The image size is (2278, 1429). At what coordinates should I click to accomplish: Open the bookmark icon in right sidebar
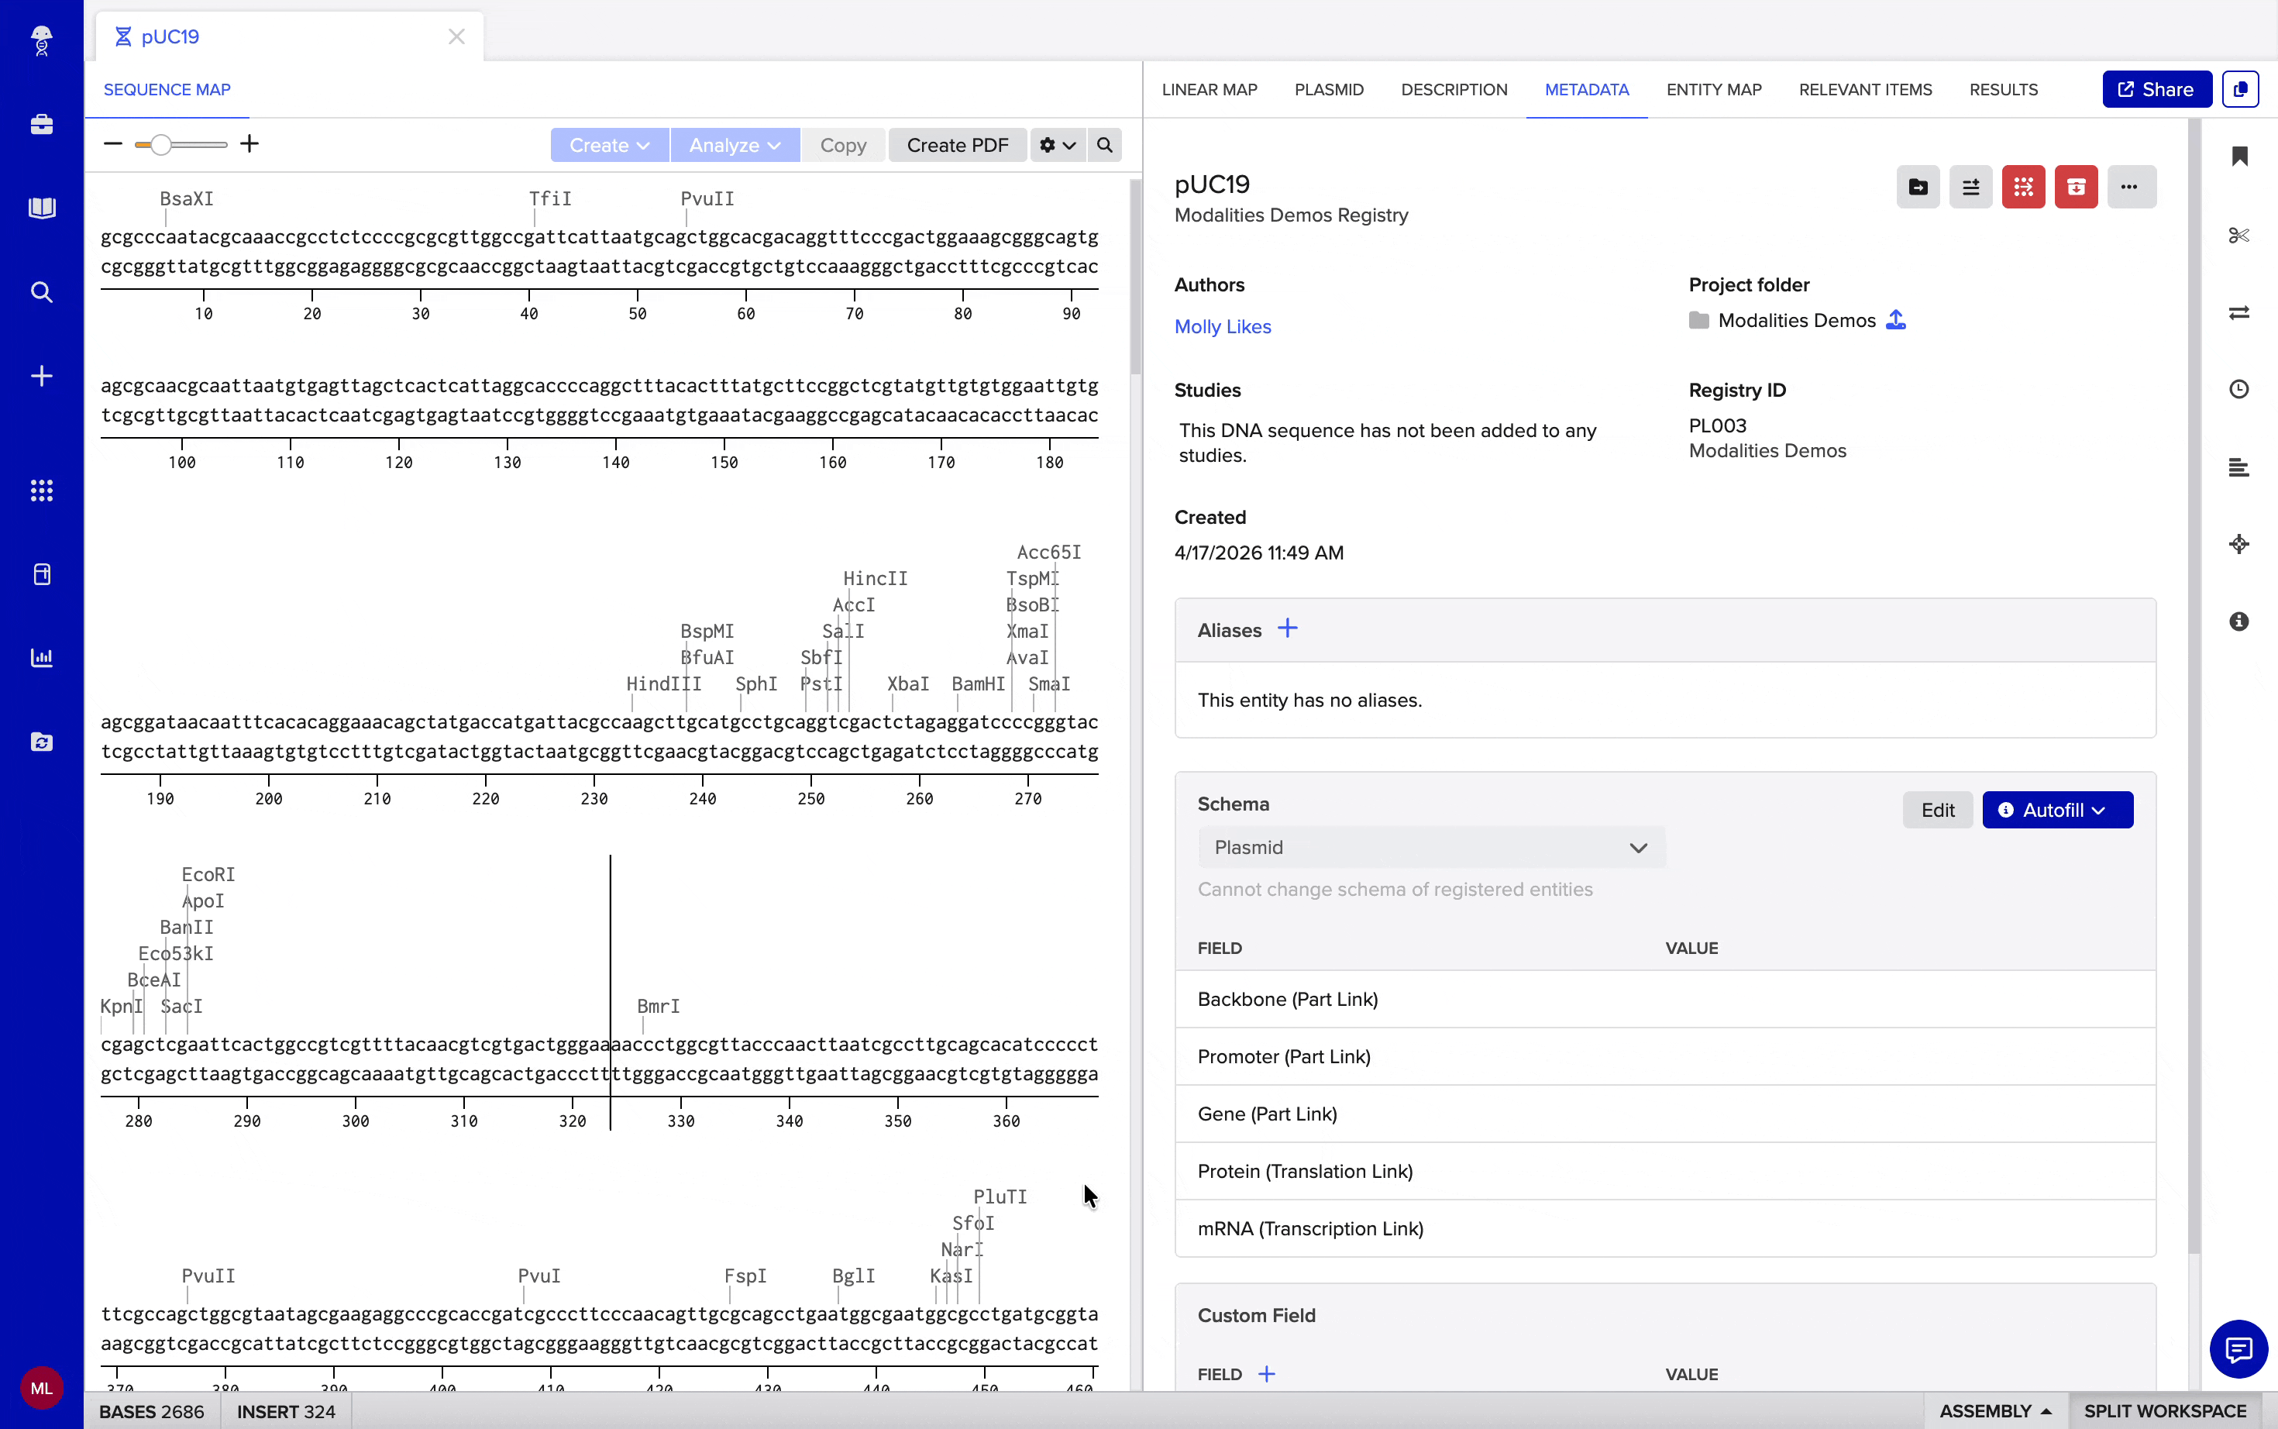pyautogui.click(x=2238, y=156)
